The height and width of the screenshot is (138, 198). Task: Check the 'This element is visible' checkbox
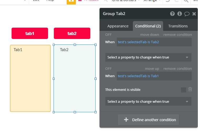pos(183,90)
